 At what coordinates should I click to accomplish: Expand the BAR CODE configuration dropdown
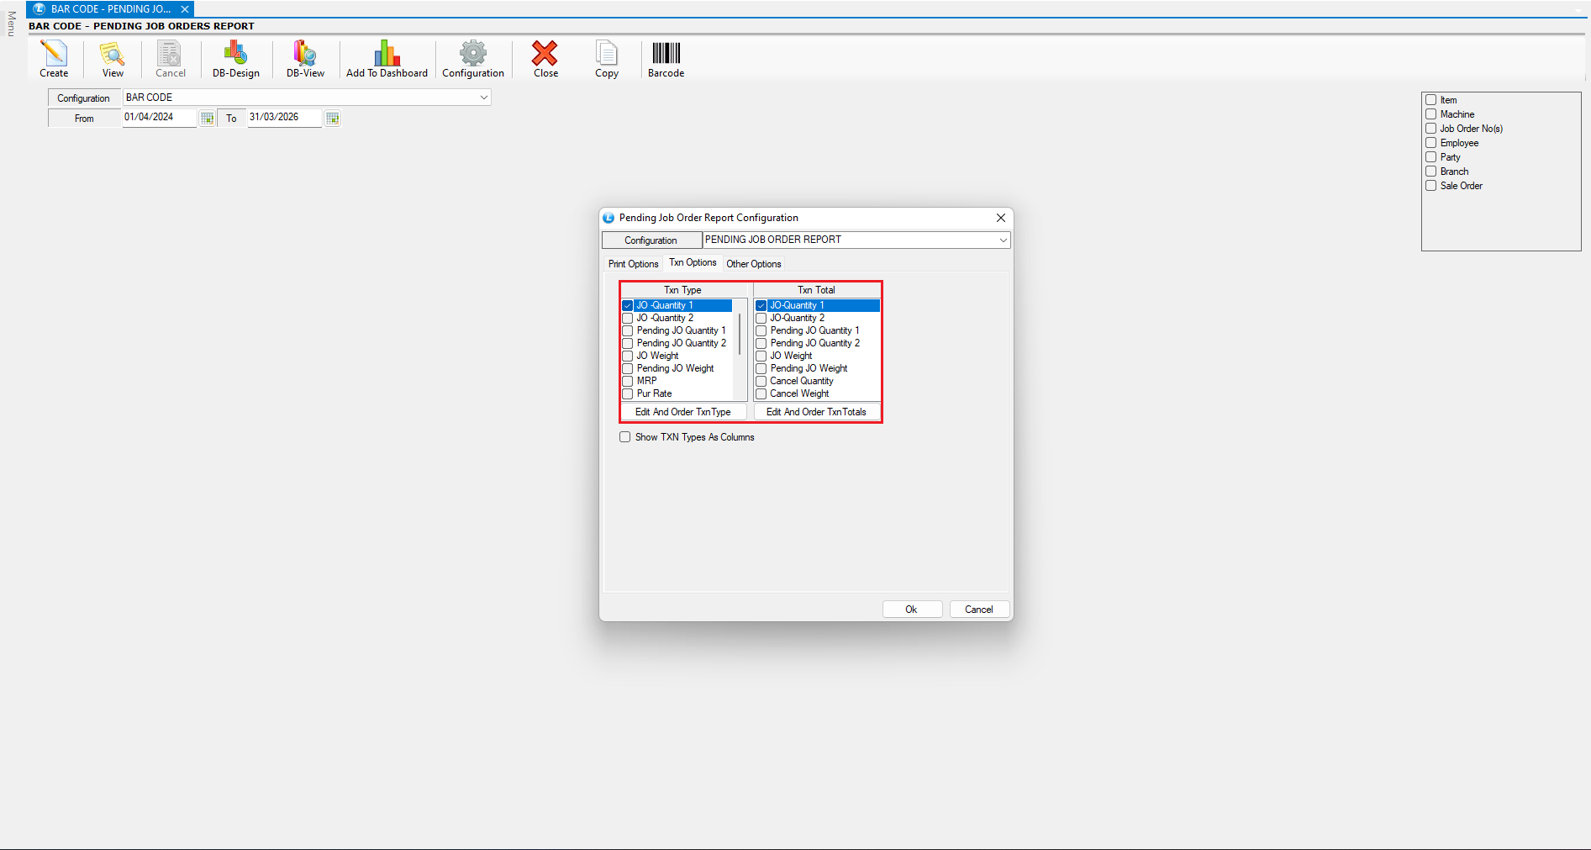[x=484, y=98]
